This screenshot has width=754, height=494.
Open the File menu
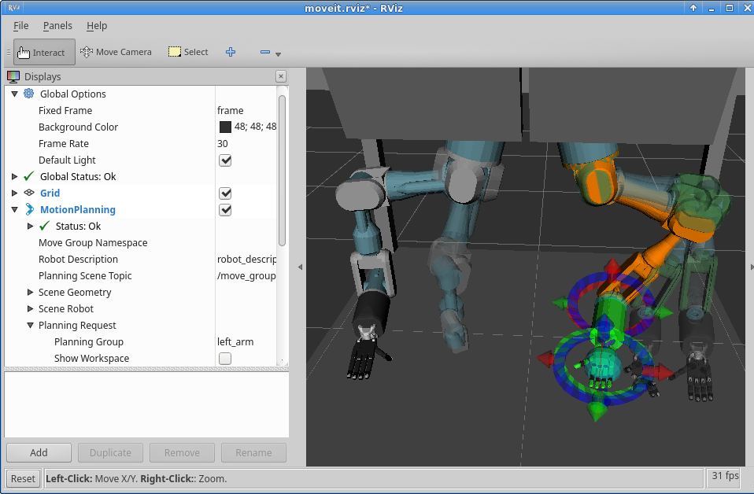coord(20,25)
